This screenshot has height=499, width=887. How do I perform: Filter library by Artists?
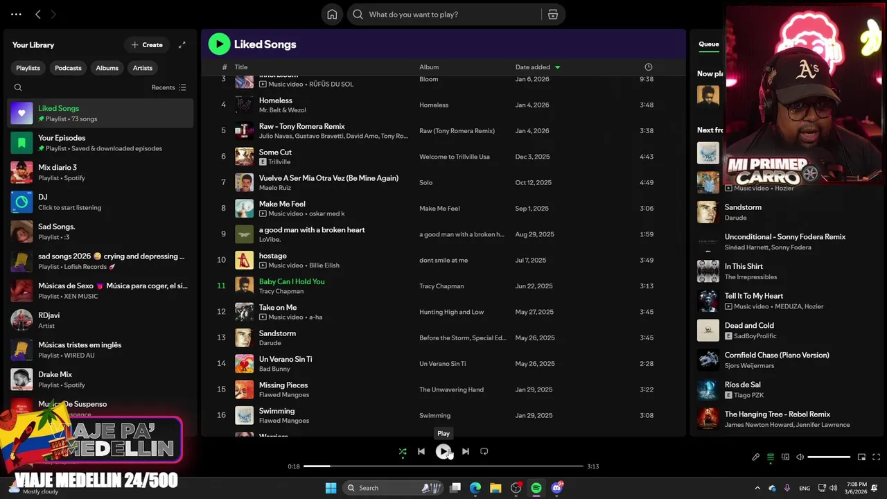143,68
